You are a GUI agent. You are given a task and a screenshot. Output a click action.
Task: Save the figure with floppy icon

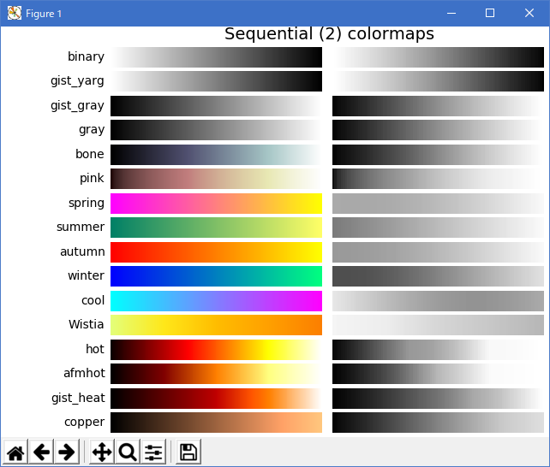(188, 452)
